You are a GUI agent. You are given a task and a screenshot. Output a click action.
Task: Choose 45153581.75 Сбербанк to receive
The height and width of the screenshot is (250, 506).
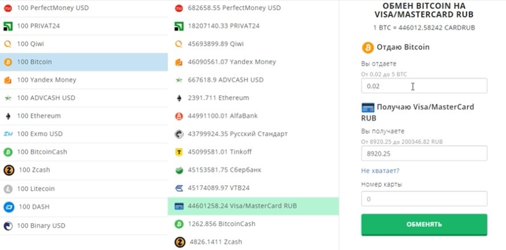254,170
